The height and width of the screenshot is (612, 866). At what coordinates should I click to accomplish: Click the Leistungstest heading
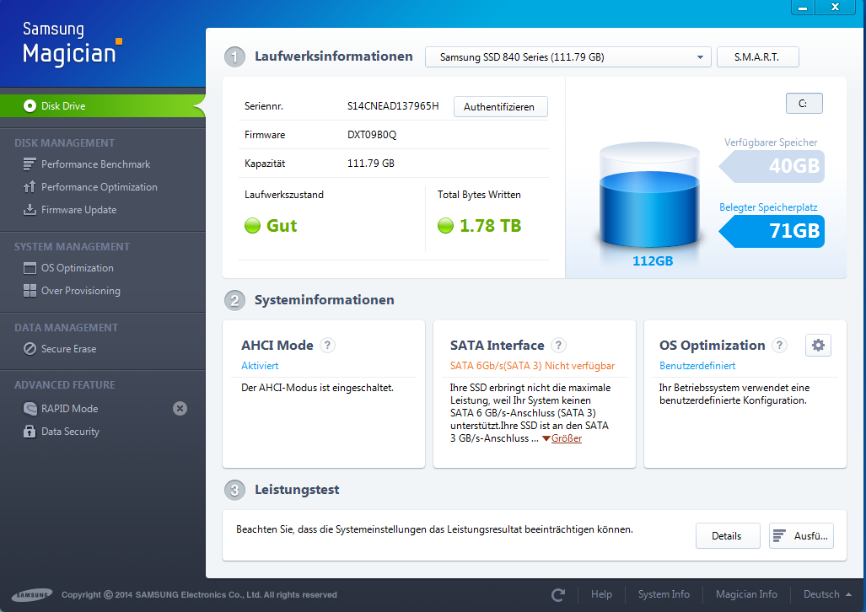tap(297, 490)
